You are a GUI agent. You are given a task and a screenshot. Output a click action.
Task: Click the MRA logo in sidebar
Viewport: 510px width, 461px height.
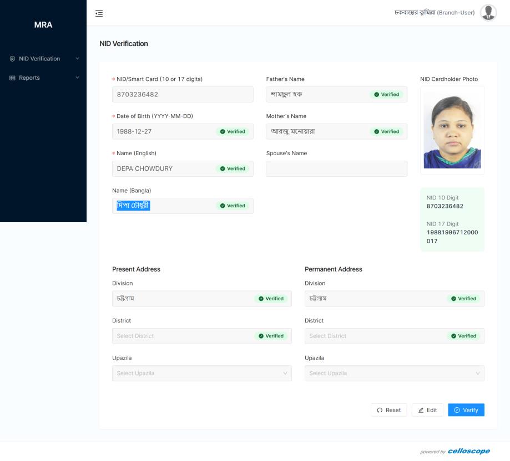click(x=43, y=25)
